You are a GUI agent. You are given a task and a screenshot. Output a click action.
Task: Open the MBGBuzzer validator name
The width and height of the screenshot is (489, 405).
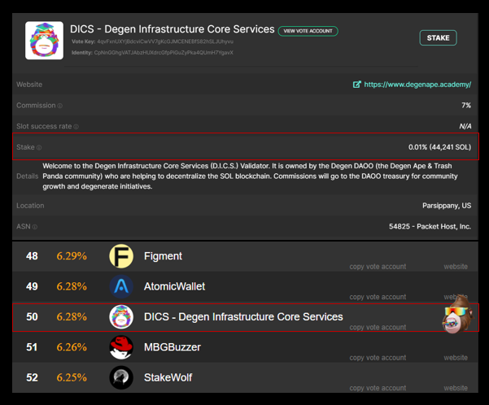click(x=172, y=347)
